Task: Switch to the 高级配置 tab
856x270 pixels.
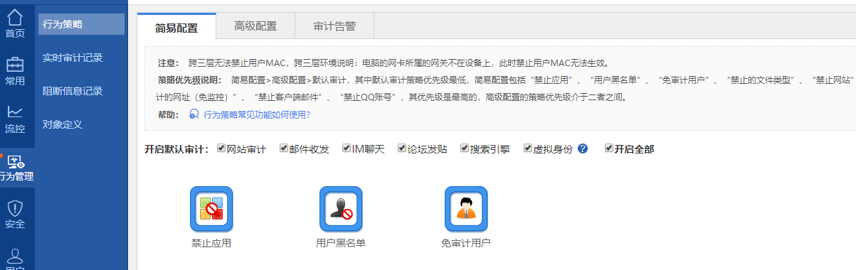Action: [x=255, y=26]
